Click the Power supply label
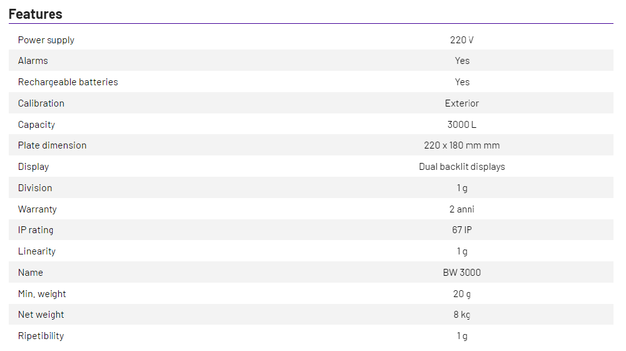626x351 pixels. 46,40
